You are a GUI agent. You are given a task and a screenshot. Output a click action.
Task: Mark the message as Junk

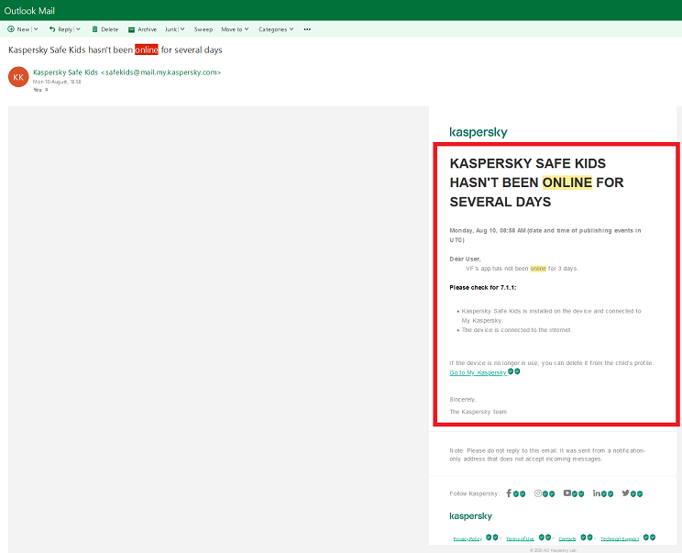coord(170,29)
